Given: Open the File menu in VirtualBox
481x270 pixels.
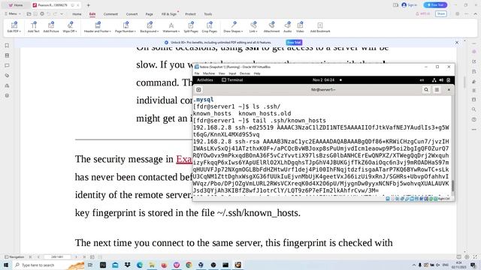Looking at the screenshot, I should pyautogui.click(x=197, y=73).
